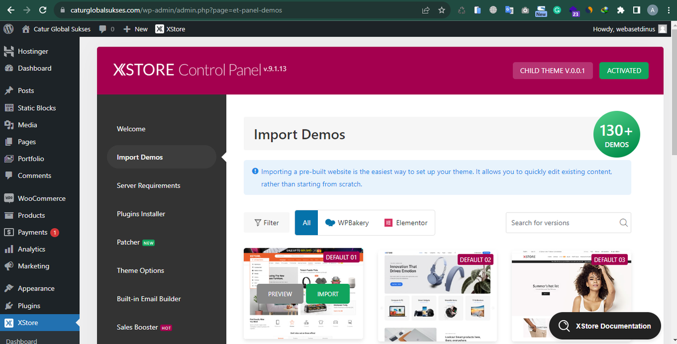Open Appearance in the sidebar
The image size is (677, 344).
[36, 289]
